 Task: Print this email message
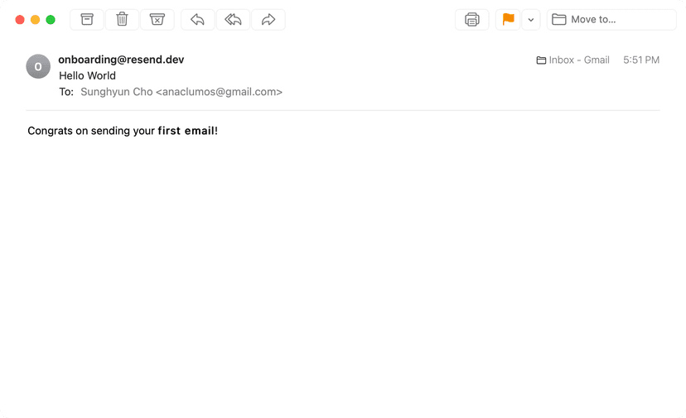click(472, 19)
